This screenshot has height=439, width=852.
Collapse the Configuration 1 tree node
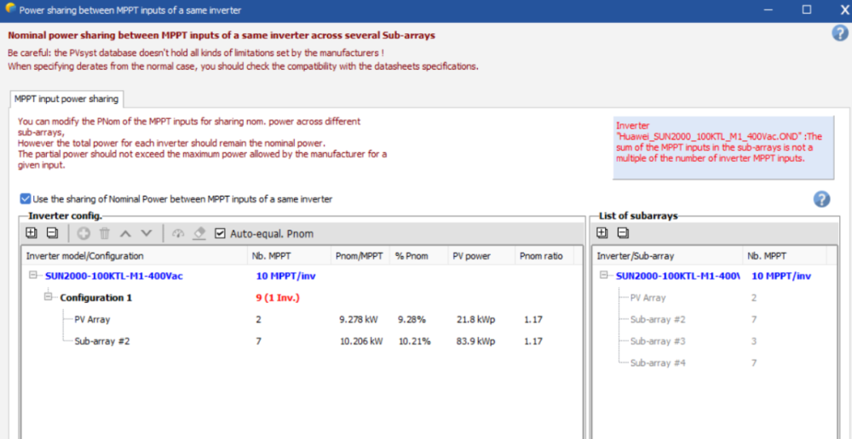pos(49,298)
